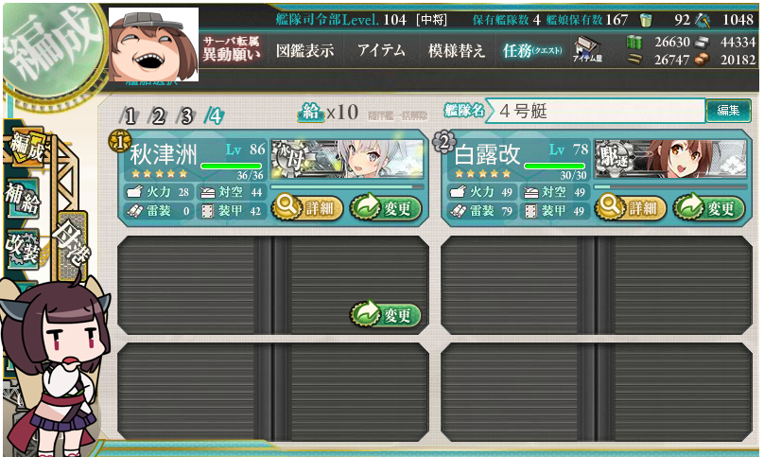This screenshot has height=457, width=764.
Task: Click 詳細 for 秋津洲
Action: pyautogui.click(x=307, y=208)
